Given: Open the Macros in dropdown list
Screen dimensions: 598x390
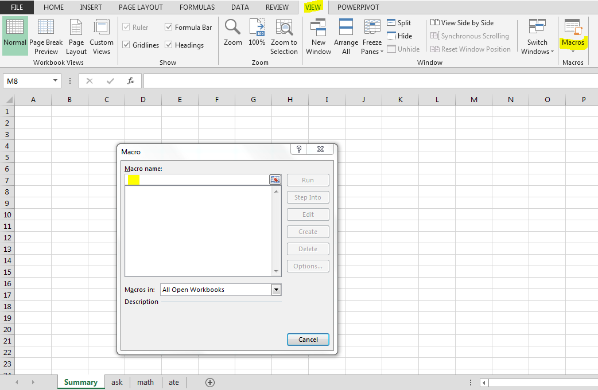Looking at the screenshot, I should click(277, 290).
